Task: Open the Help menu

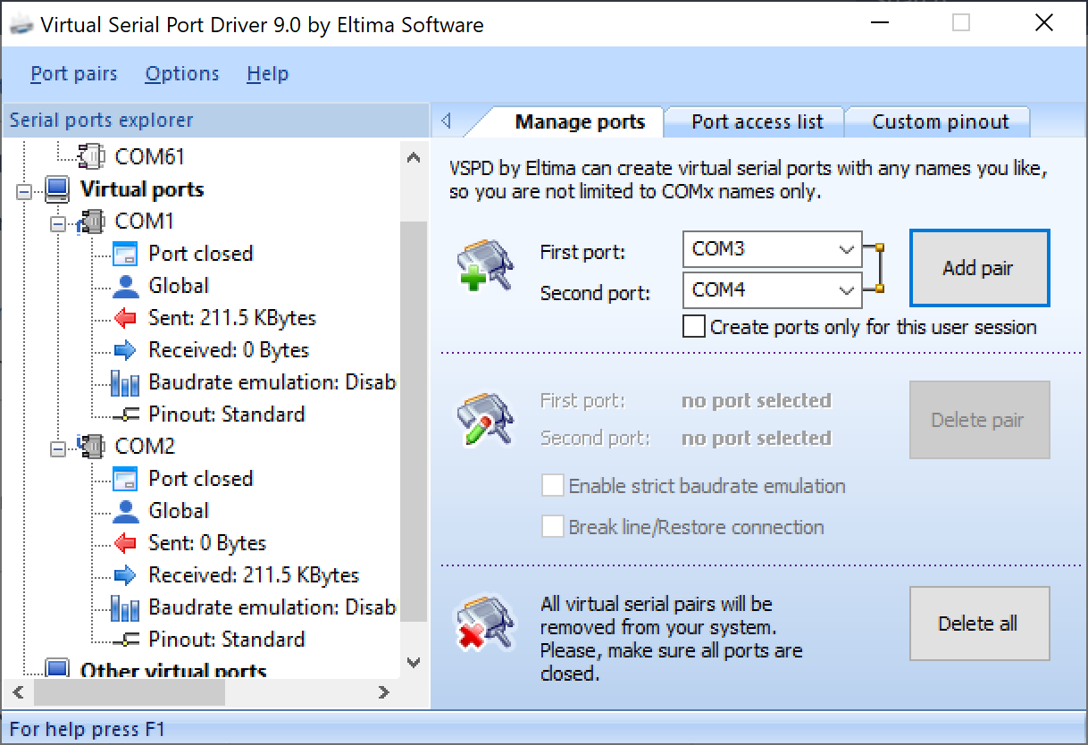Action: tap(268, 74)
